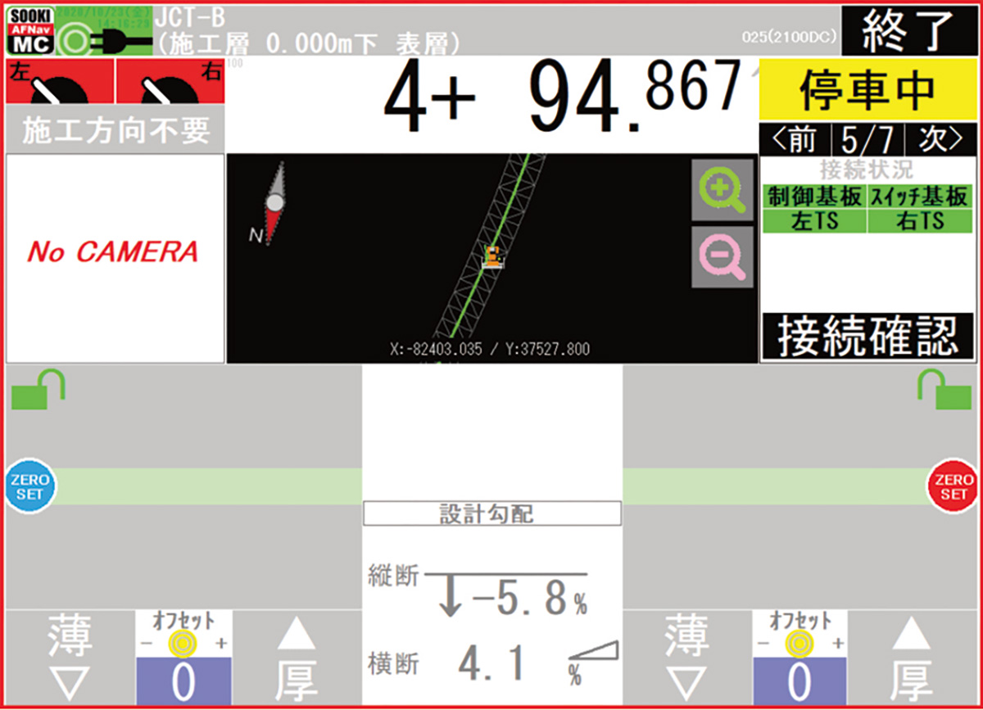Click the zoom-in magnifier on the map
The height and width of the screenshot is (710, 983).
721,189
